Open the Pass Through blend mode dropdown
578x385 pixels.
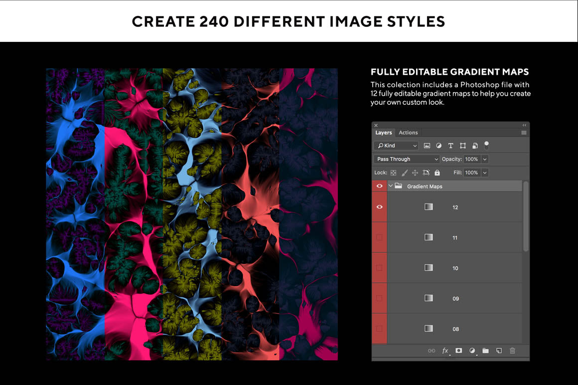[407, 159]
